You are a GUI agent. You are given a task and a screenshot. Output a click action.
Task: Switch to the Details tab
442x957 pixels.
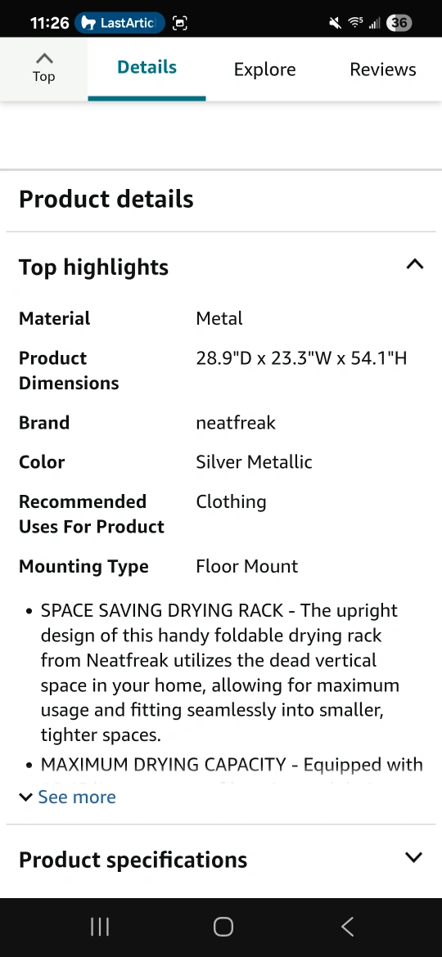tap(147, 69)
